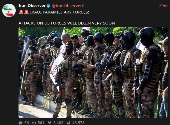Open the attached soldiers photo
Viewport: 170px width, 125px height.
[x=93, y=72]
